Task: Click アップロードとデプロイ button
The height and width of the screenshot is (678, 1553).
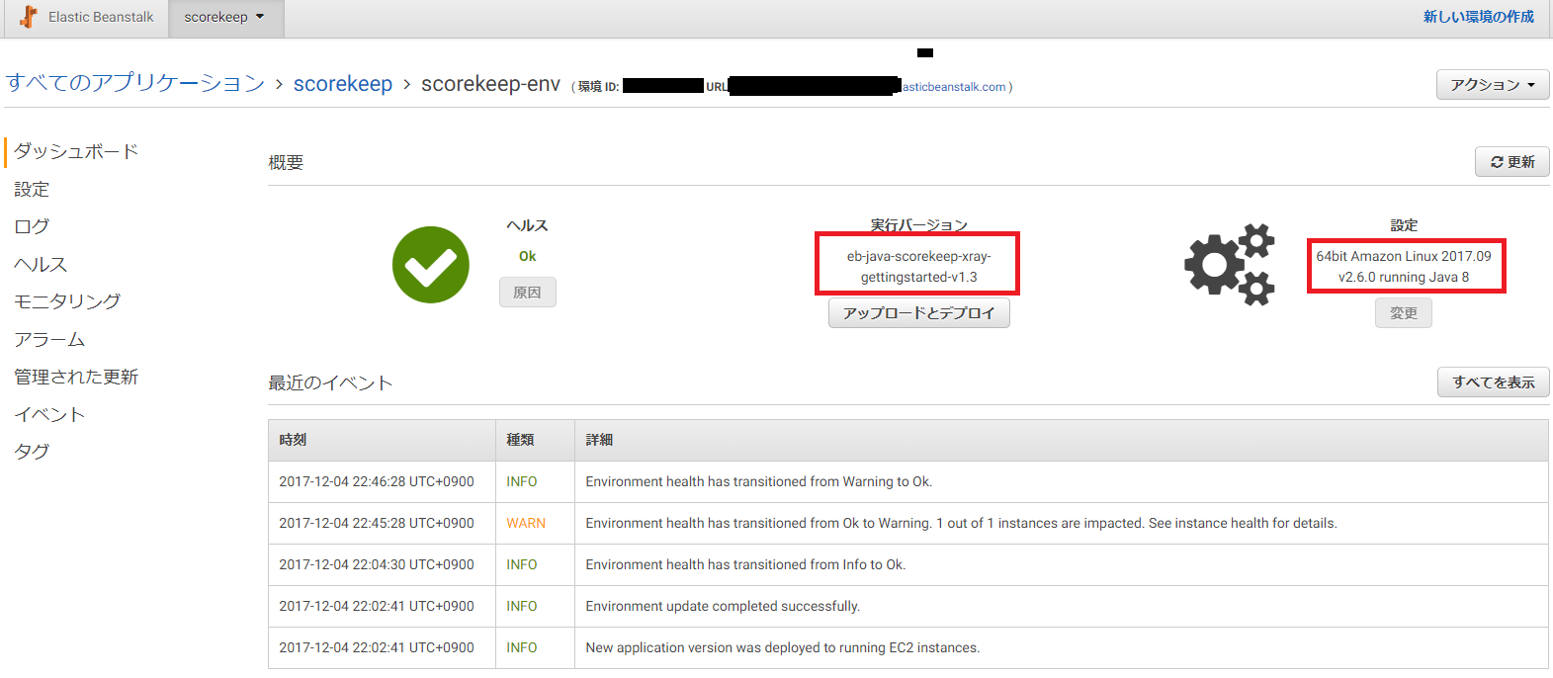Action: (x=919, y=313)
